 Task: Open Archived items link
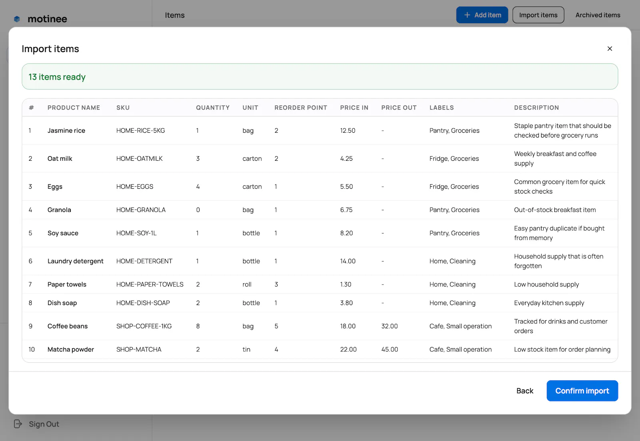pyautogui.click(x=598, y=15)
